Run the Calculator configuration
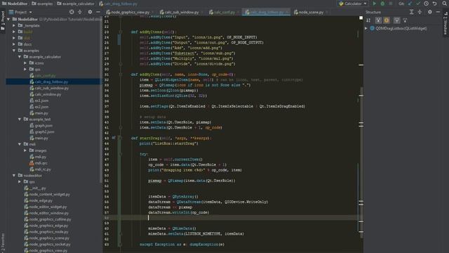This screenshot has width=449, height=253. pos(374,4)
